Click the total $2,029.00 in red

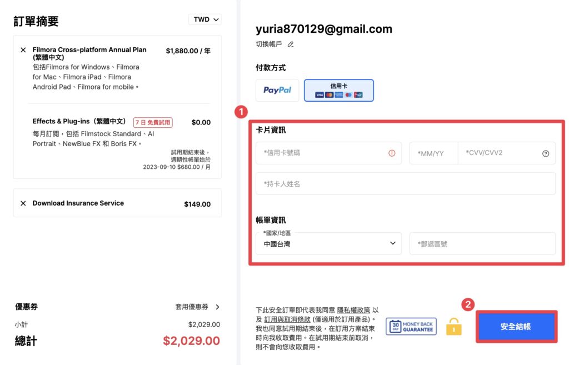[x=191, y=341]
